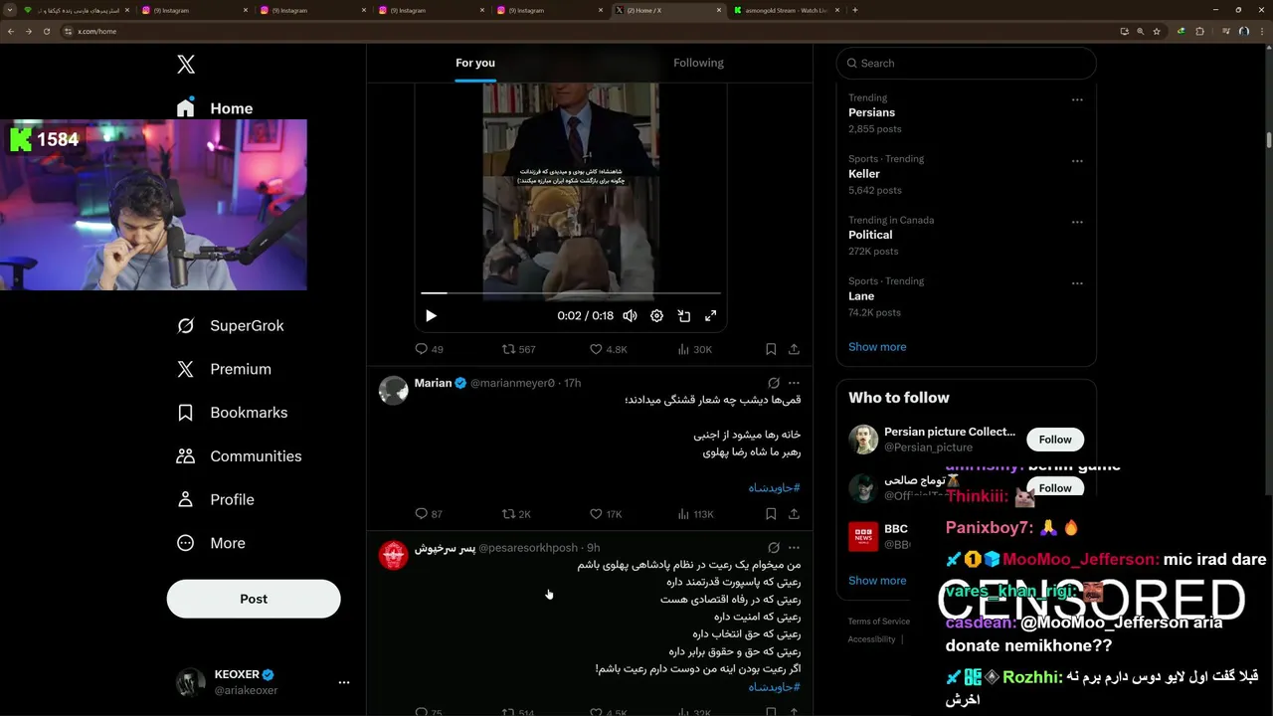The image size is (1273, 716).
Task: Enter video fullscreen mode
Action: pyautogui.click(x=711, y=315)
